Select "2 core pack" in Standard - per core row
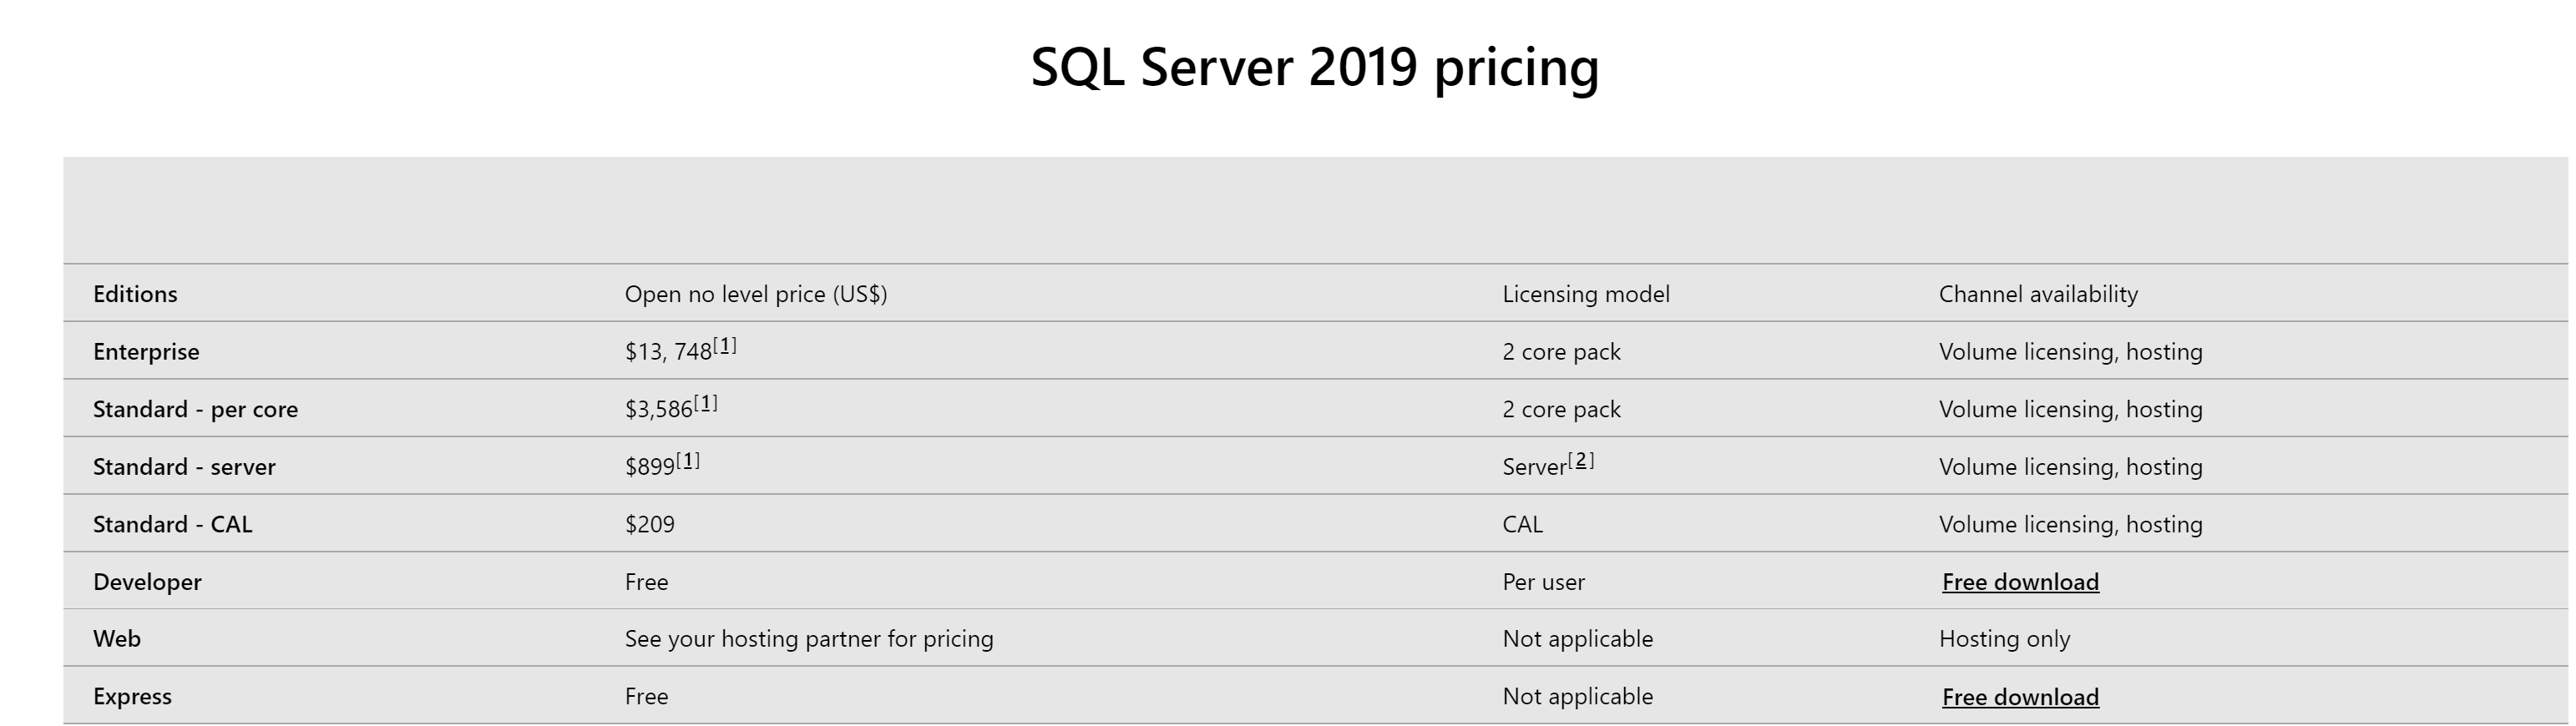 click(x=1561, y=410)
